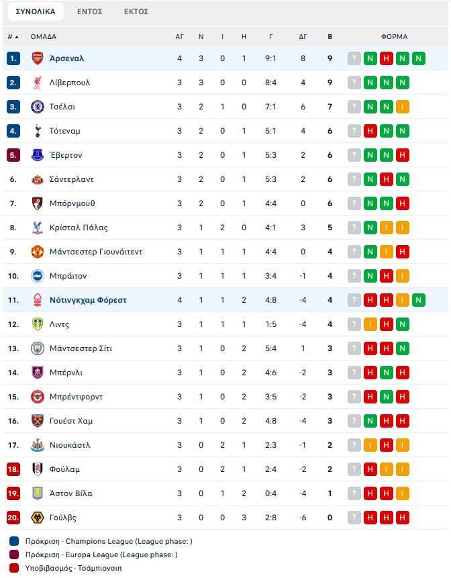Open the Μάντσεστερ Σίτι team link

[x=81, y=348]
